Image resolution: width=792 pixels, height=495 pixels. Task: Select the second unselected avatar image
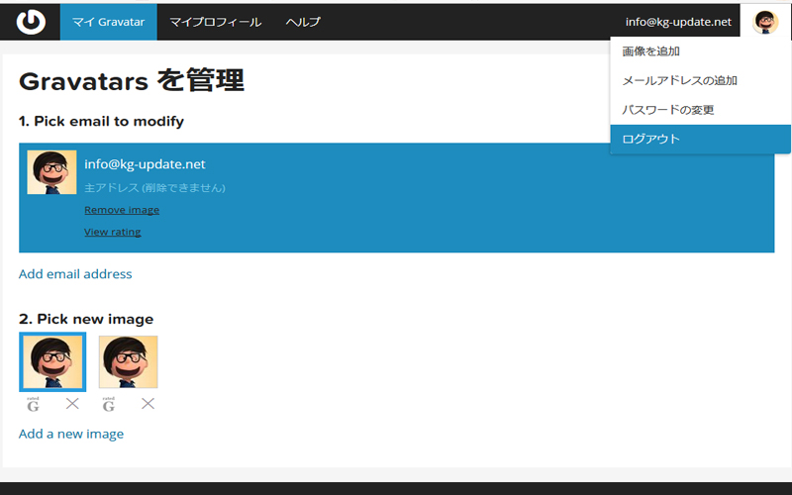tap(129, 361)
